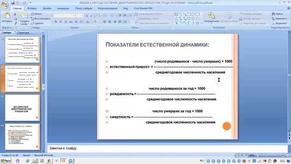Cut selection with the scissors icon
291x164 pixels.
15,14
